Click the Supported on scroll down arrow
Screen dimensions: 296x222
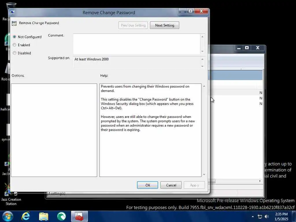click(202, 66)
